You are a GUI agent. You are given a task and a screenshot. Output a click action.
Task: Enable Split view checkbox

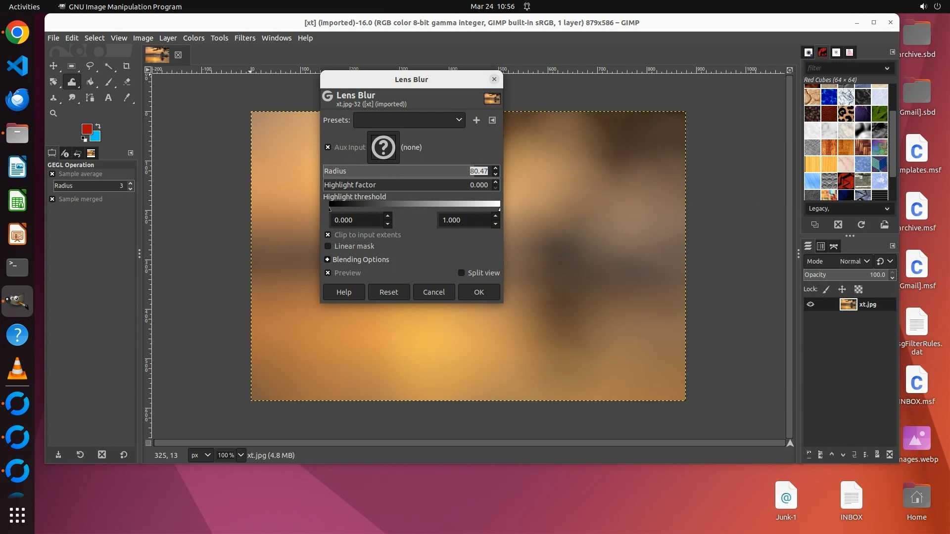(461, 273)
